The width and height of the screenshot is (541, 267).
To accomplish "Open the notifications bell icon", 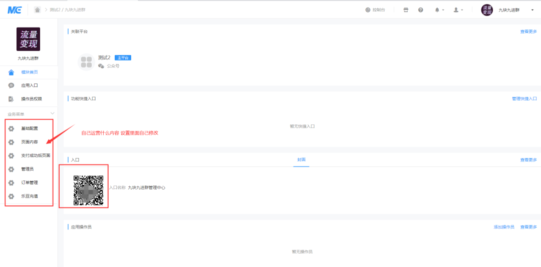I will click(x=437, y=10).
